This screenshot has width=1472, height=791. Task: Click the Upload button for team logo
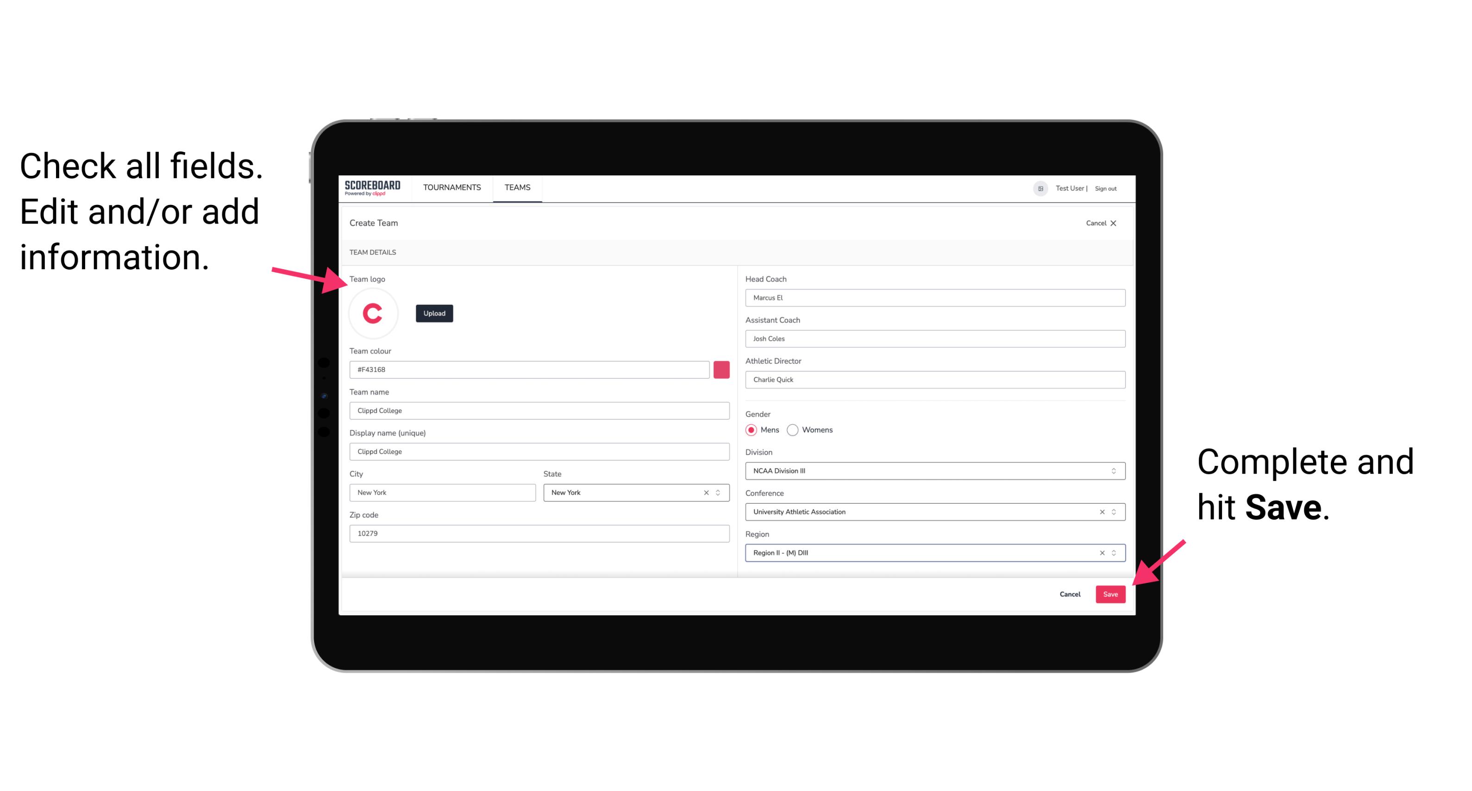point(434,313)
